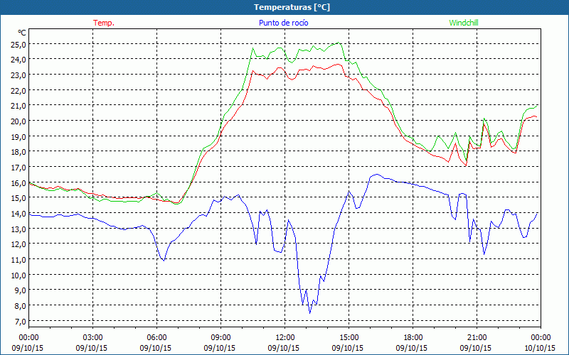Image resolution: width=569 pixels, height=355 pixels.
Task: Click the '19,0' y-axis value
Action: click(18, 137)
